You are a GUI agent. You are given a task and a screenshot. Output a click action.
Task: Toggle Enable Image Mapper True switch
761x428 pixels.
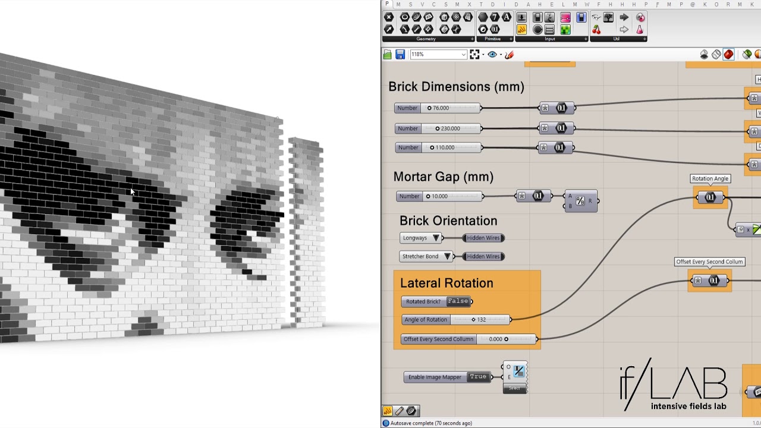pyautogui.click(x=479, y=377)
